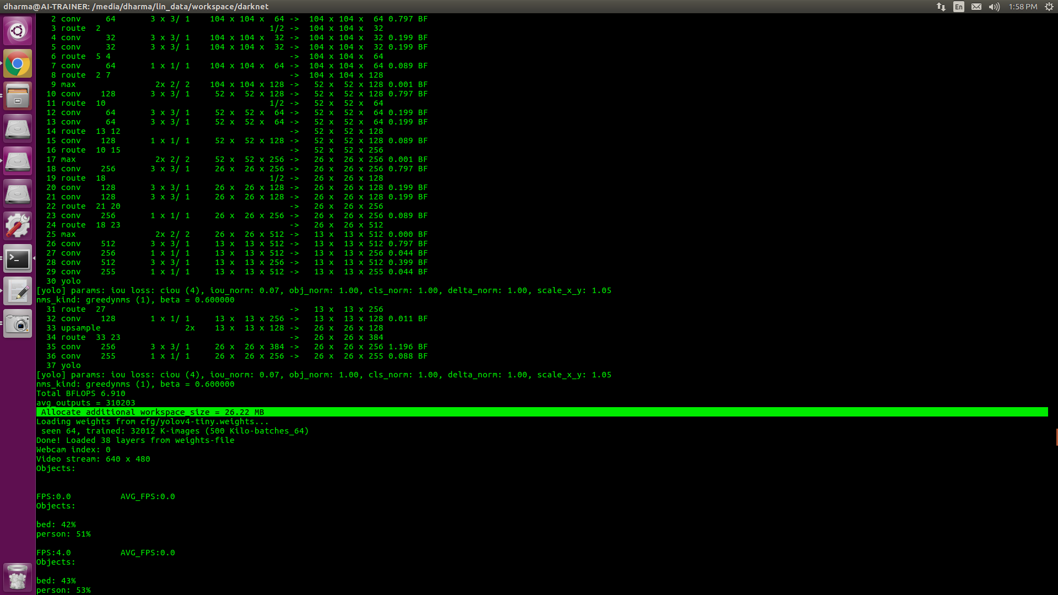The height and width of the screenshot is (595, 1058).
Task: Click '33 upsample' layer line
Action: 215,328
